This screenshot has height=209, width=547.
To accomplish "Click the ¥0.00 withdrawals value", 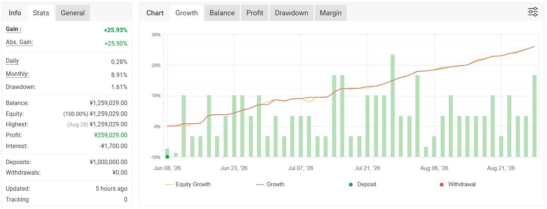I will (x=120, y=173).
